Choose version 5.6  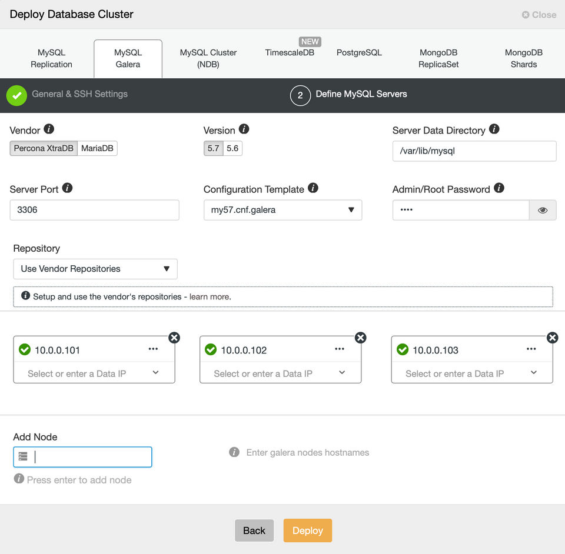tap(232, 148)
